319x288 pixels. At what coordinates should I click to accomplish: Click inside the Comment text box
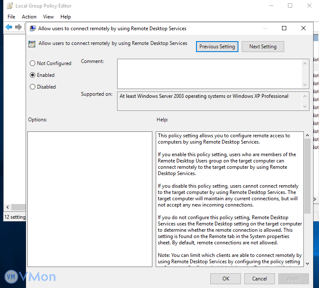pos(209,73)
